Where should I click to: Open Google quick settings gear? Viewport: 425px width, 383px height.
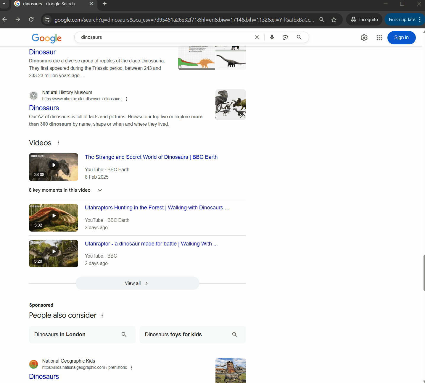[364, 38]
